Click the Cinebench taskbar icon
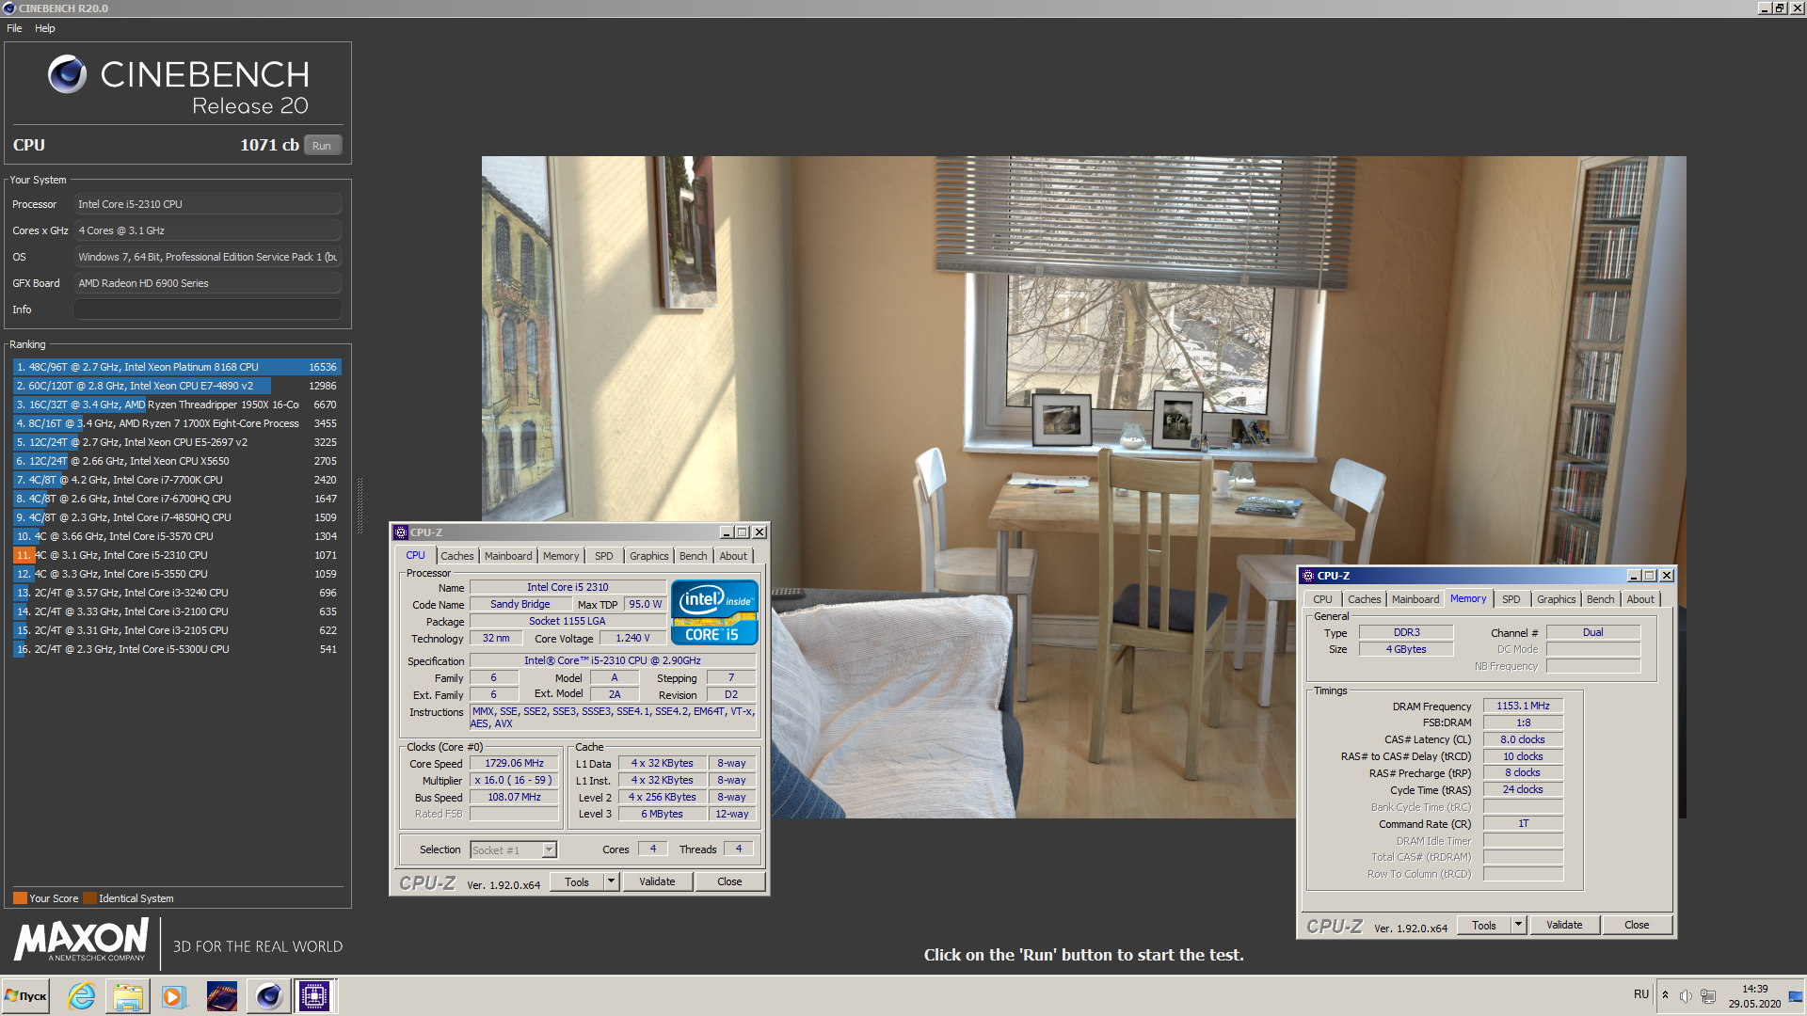The image size is (1807, 1016). click(268, 996)
